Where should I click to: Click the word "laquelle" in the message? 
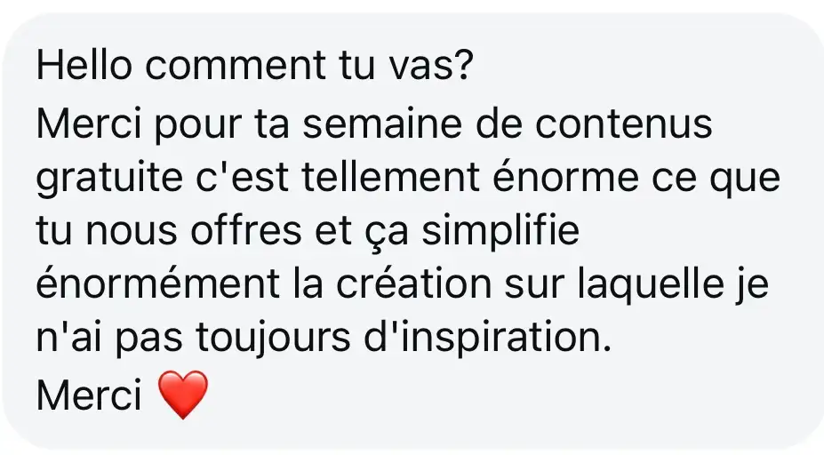tap(650, 283)
